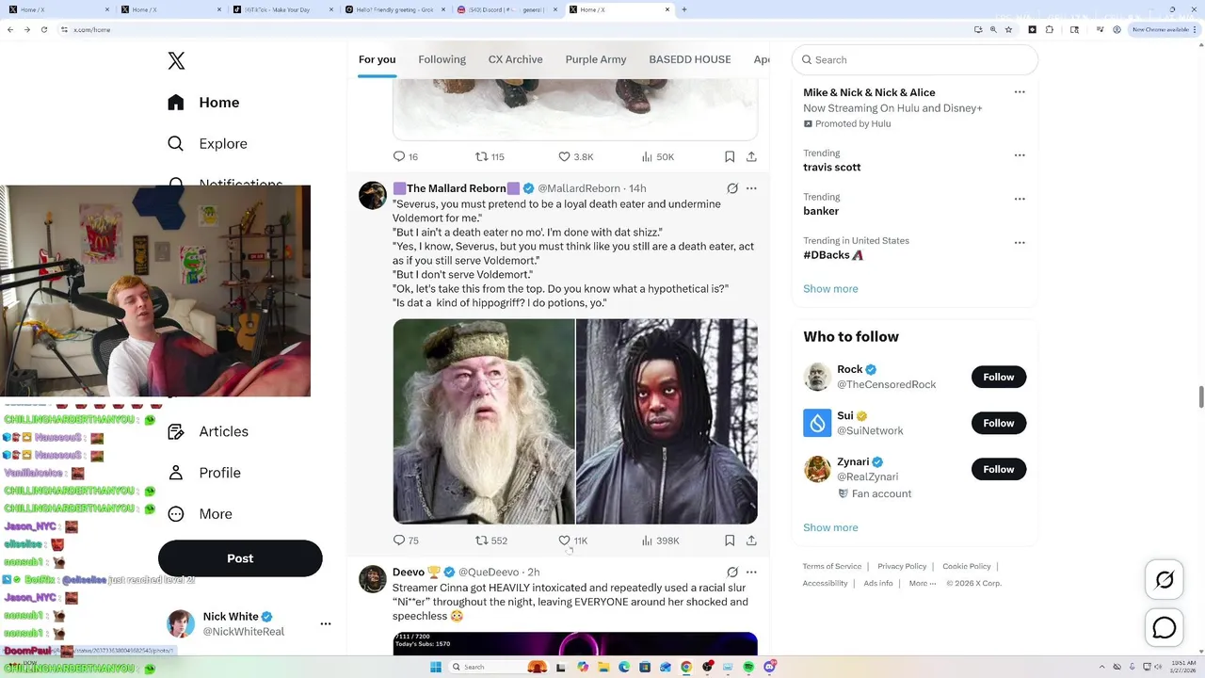This screenshot has width=1205, height=678.
Task: Open the @QueDeevo profile link
Action: tap(489, 572)
